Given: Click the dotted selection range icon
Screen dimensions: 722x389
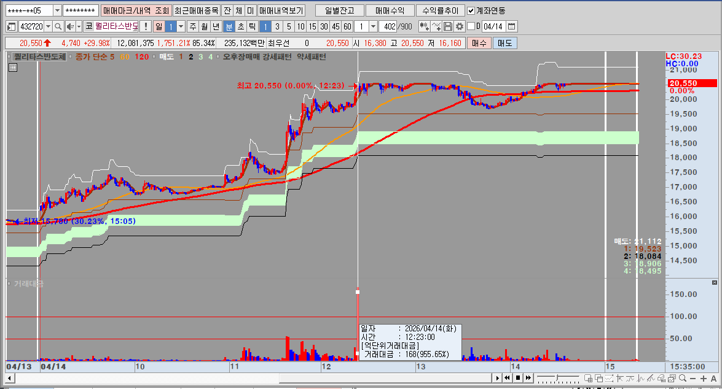Looking at the screenshot, I should coord(609,378).
